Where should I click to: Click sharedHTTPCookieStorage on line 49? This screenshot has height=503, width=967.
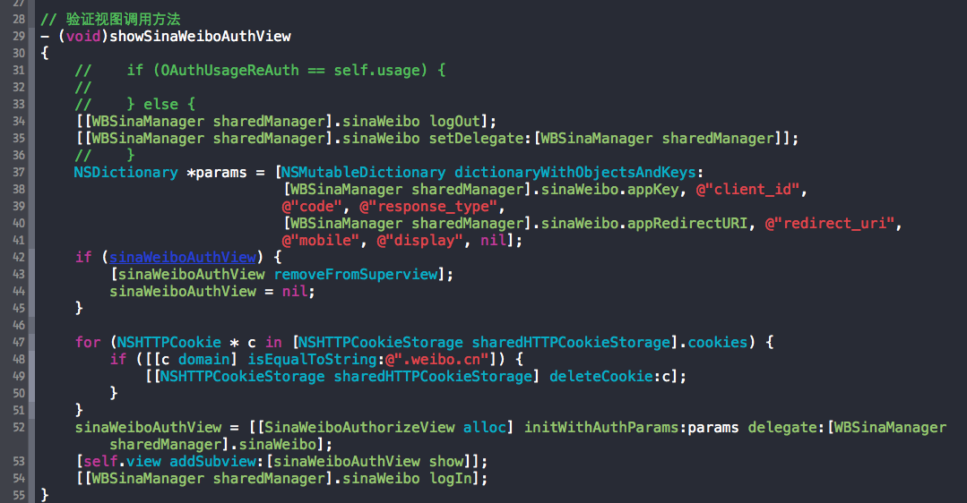point(433,376)
